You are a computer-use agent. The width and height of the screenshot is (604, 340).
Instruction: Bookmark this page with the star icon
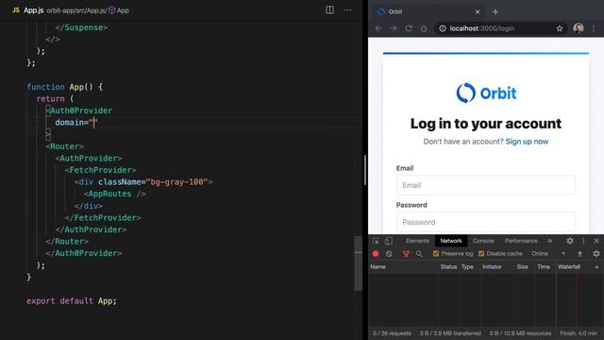(560, 28)
